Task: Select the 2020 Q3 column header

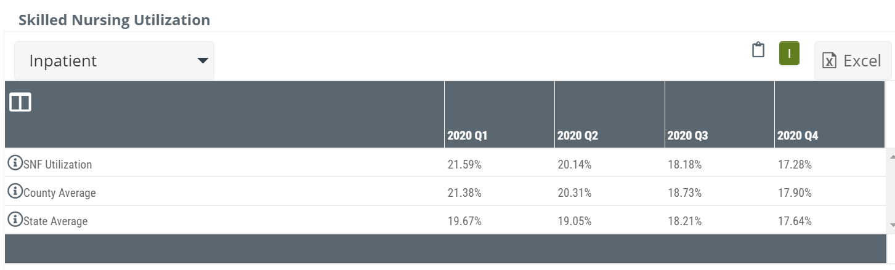Action: pyautogui.click(x=688, y=136)
